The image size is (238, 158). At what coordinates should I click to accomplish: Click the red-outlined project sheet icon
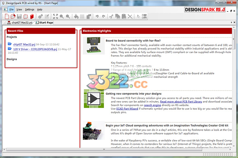pos(26,16)
